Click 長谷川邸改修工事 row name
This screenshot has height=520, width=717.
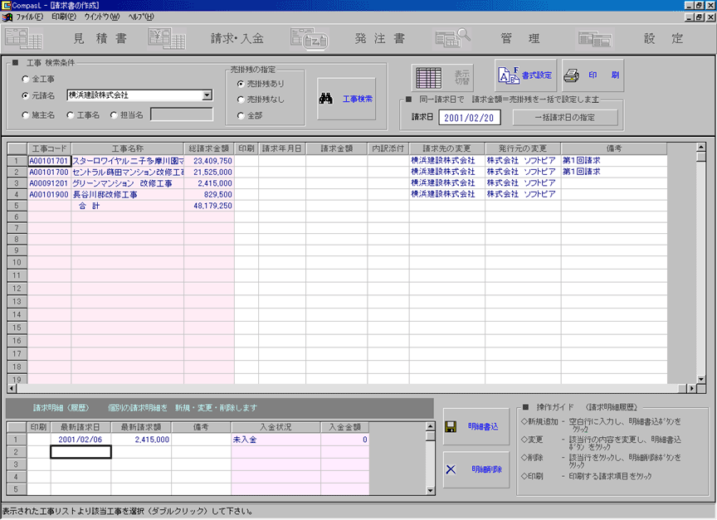128,195
